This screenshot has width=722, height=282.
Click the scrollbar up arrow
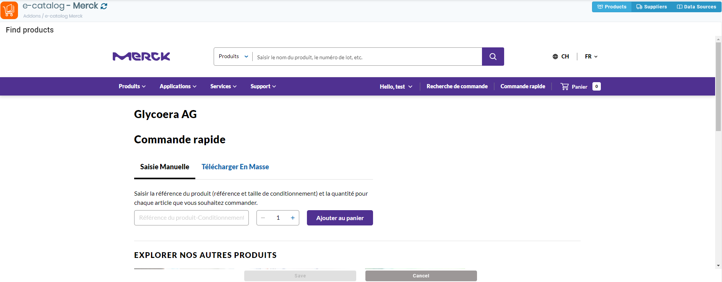[719, 39]
